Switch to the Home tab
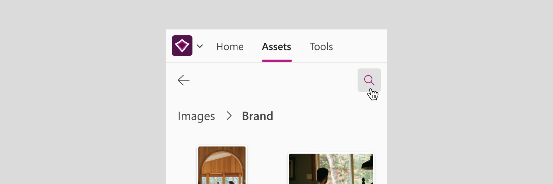The width and height of the screenshot is (553, 184). pos(230,47)
